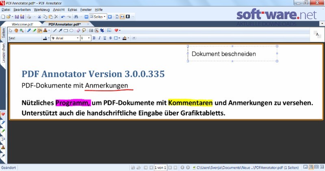The width and height of the screenshot is (325, 171).
Task: Select the stamp tool
Action: pos(45,31)
